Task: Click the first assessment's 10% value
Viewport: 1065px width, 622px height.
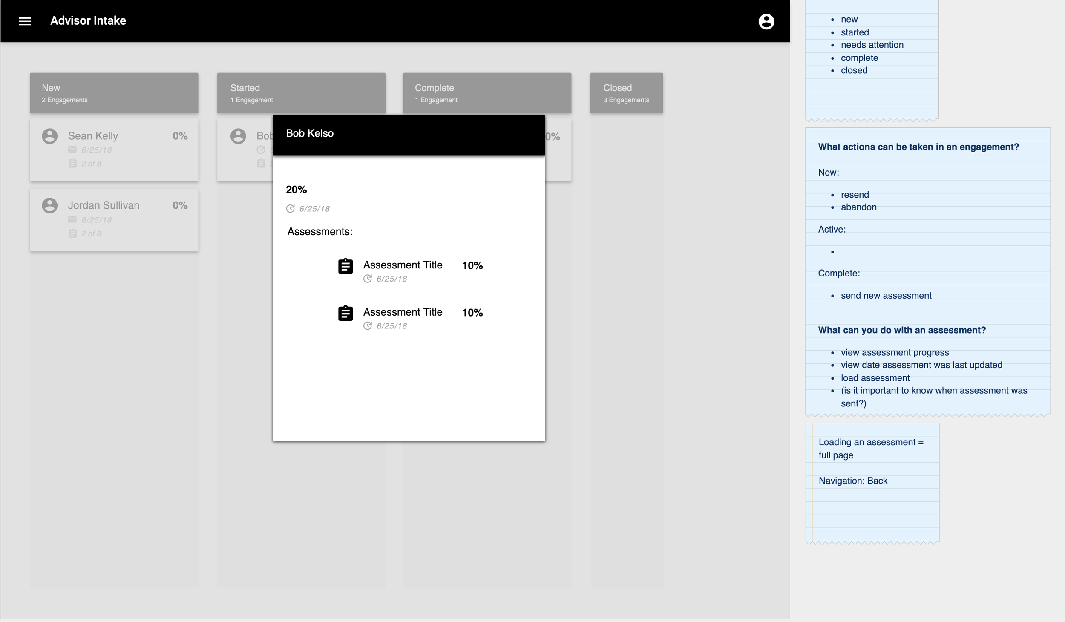Action: (x=472, y=265)
